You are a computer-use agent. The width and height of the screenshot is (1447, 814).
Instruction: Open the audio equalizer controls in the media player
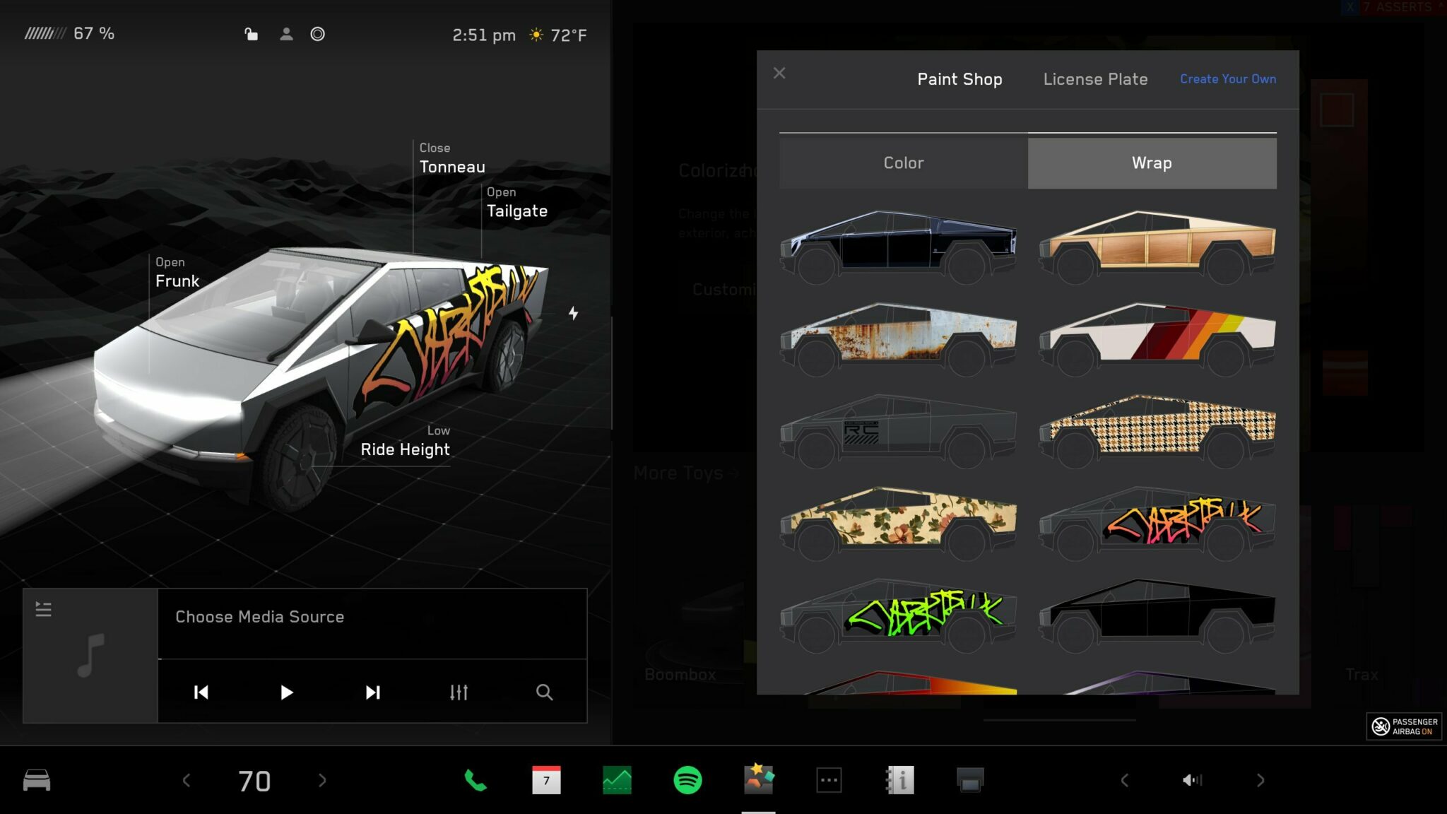[x=458, y=692]
